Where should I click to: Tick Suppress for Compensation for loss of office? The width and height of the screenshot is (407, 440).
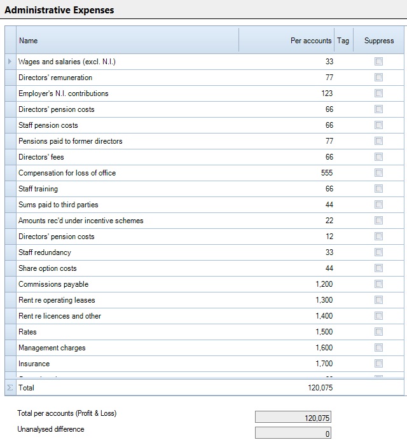tap(378, 172)
